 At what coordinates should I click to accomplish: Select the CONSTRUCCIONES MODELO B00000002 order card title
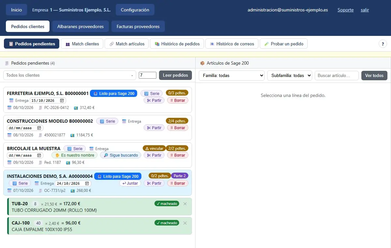(50, 121)
